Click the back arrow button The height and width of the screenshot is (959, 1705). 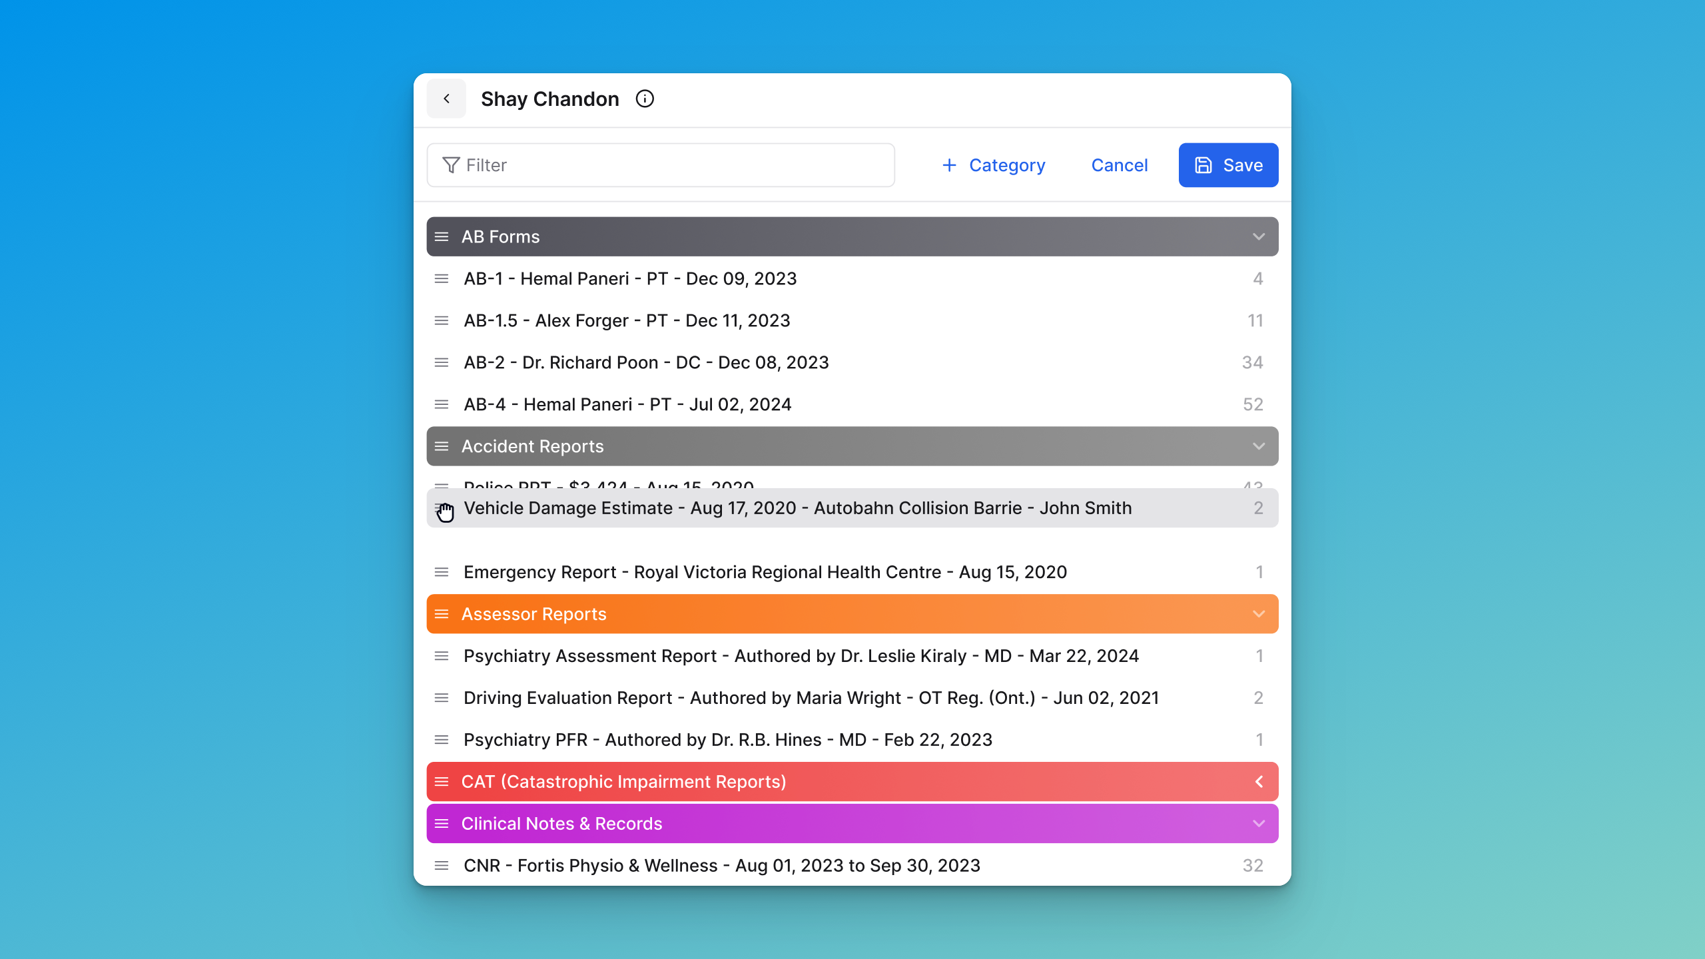(x=446, y=99)
